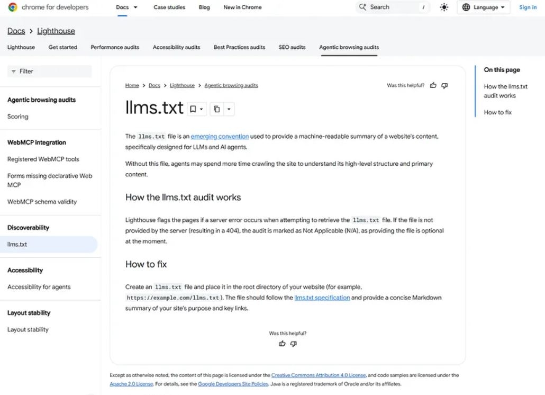The image size is (545, 395).
Task: Click thumbs down icon at page top
Action: pos(444,85)
